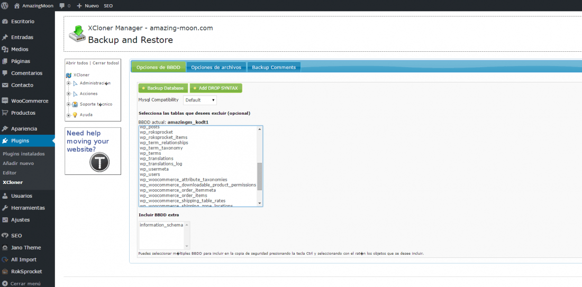Click table list scrollbar up arrow
Viewport: 582px width, 287px height.
click(260, 128)
